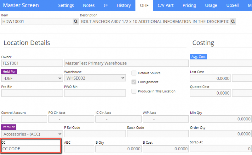The image size is (252, 155).
Task: Click the Avg. Cost button
Action: tap(198, 57)
